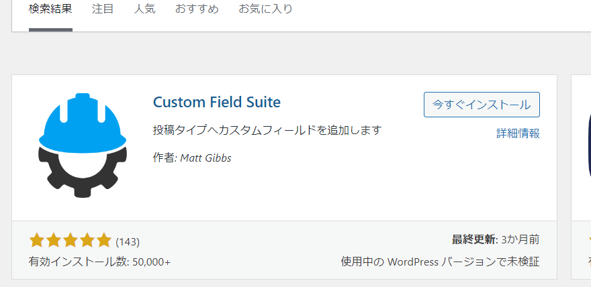Show the お気に入り tab

tap(265, 9)
